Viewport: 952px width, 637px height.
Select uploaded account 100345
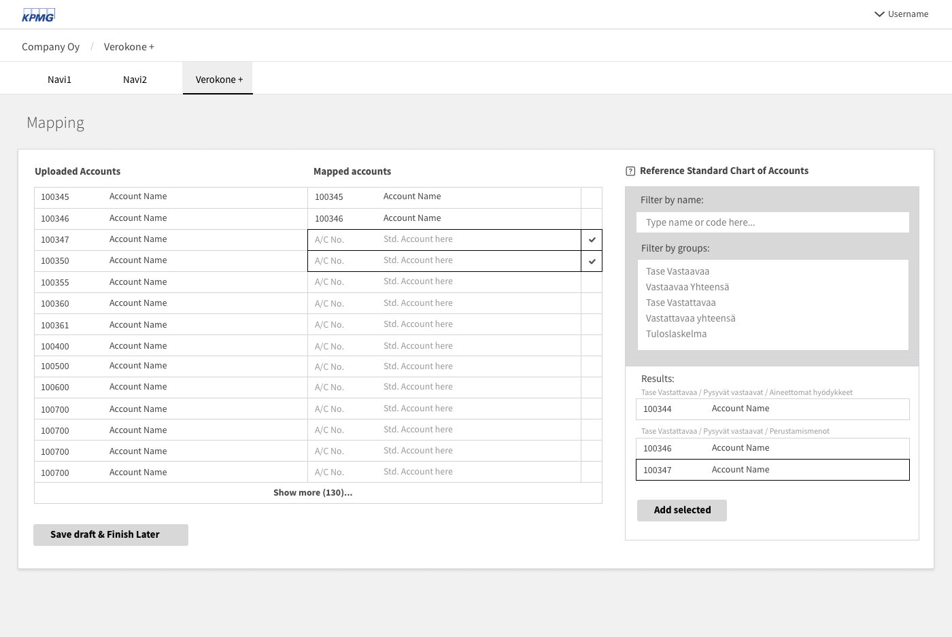pos(171,198)
